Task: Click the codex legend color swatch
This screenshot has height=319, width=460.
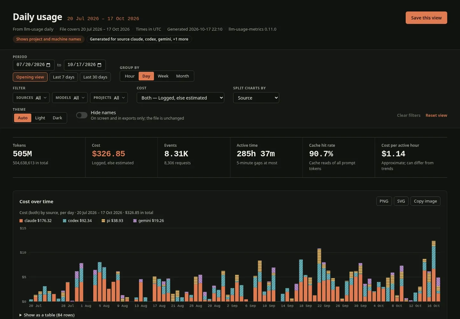Action: pos(65,221)
